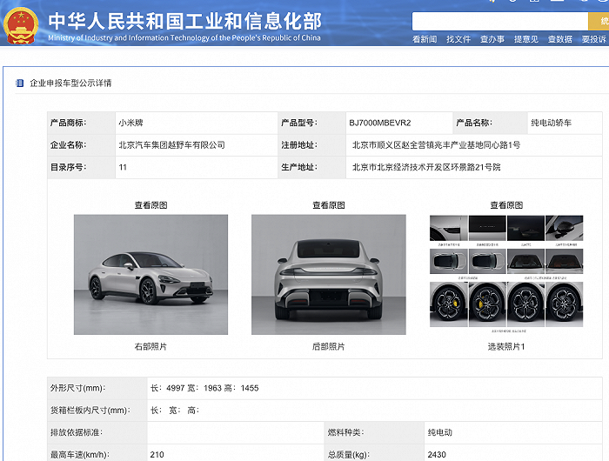Click 查看原图 above the rear photo
This screenshot has width=609, height=461.
(329, 205)
